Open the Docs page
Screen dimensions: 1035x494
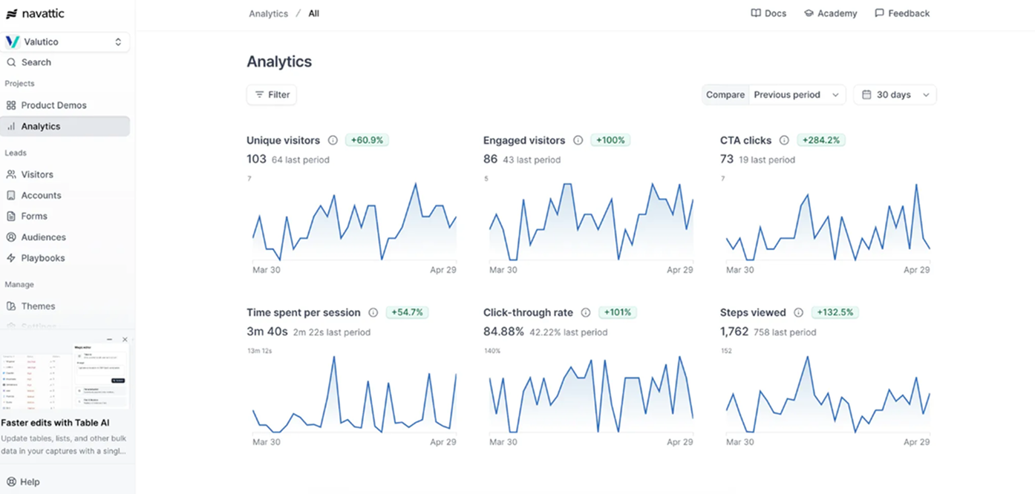(x=768, y=13)
